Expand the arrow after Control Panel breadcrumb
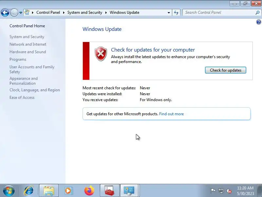 coord(64,12)
